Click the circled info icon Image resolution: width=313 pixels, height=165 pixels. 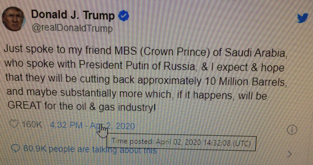point(292,130)
